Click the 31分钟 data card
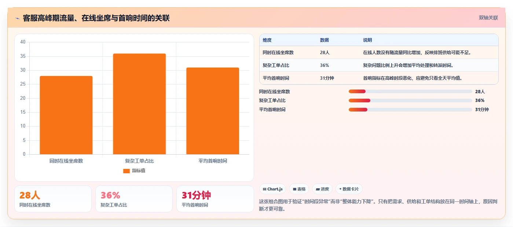 (215, 199)
